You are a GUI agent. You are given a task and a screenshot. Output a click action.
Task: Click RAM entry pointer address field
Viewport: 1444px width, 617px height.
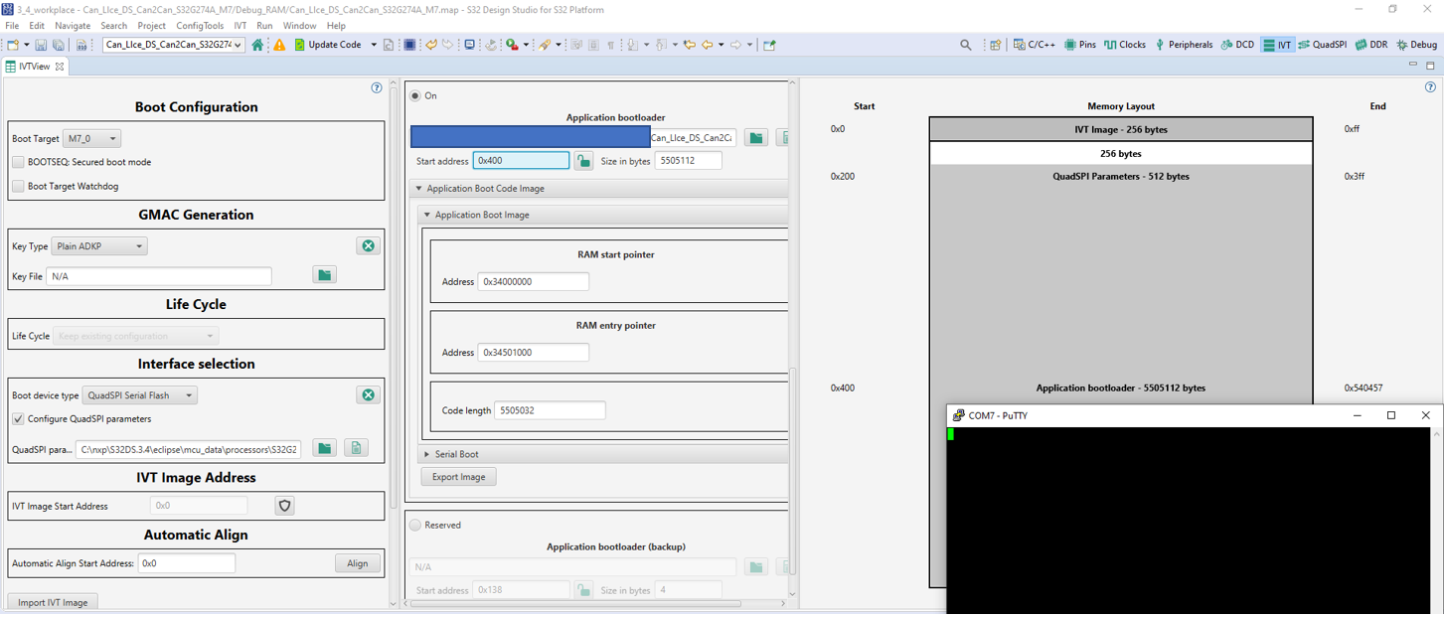click(x=533, y=353)
